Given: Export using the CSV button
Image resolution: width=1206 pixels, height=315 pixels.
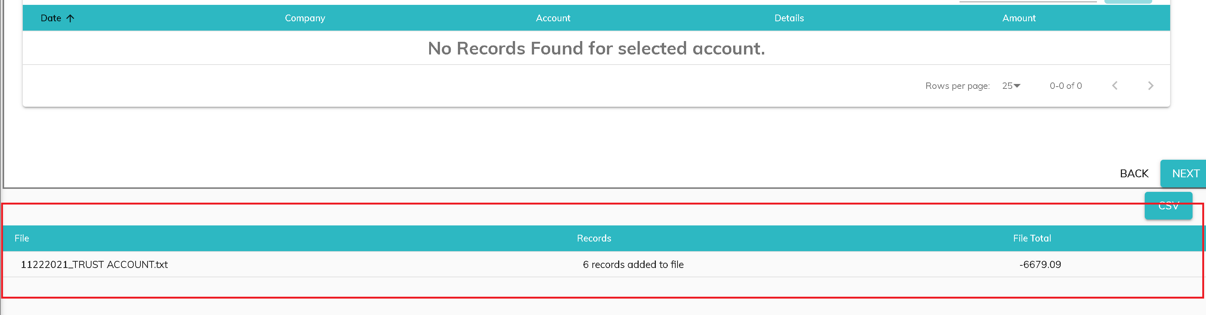Looking at the screenshot, I should click(x=1168, y=206).
